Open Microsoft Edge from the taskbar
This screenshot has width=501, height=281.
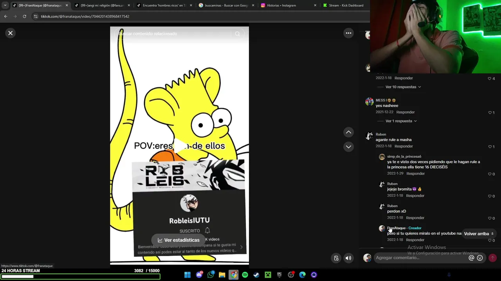303,275
